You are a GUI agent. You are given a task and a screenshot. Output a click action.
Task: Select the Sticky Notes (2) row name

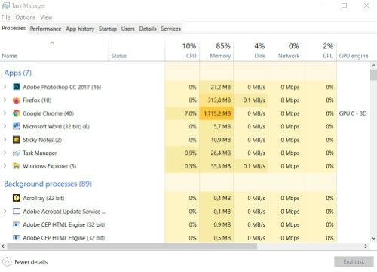[x=42, y=140]
